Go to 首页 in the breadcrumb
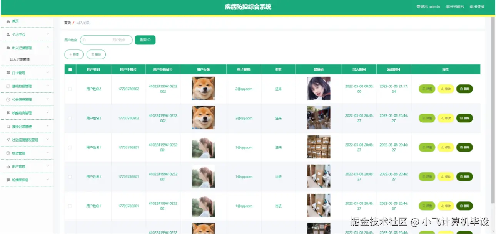Viewport: 496px width, 234px height. coord(67,23)
